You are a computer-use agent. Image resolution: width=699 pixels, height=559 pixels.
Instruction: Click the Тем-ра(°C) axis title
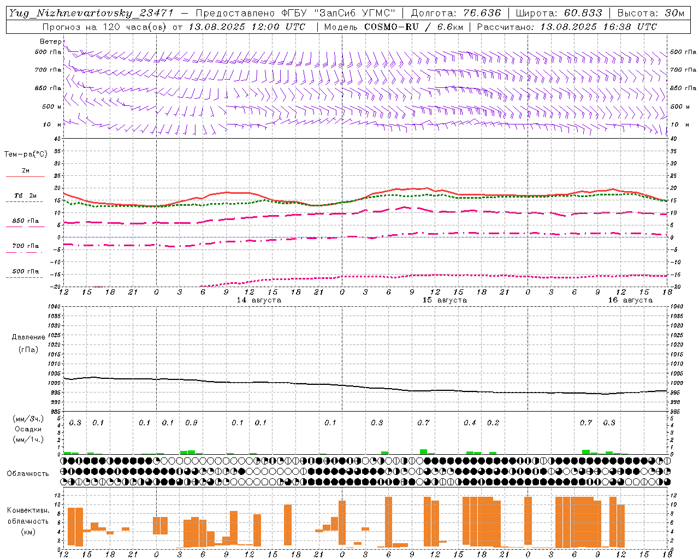tap(26, 154)
